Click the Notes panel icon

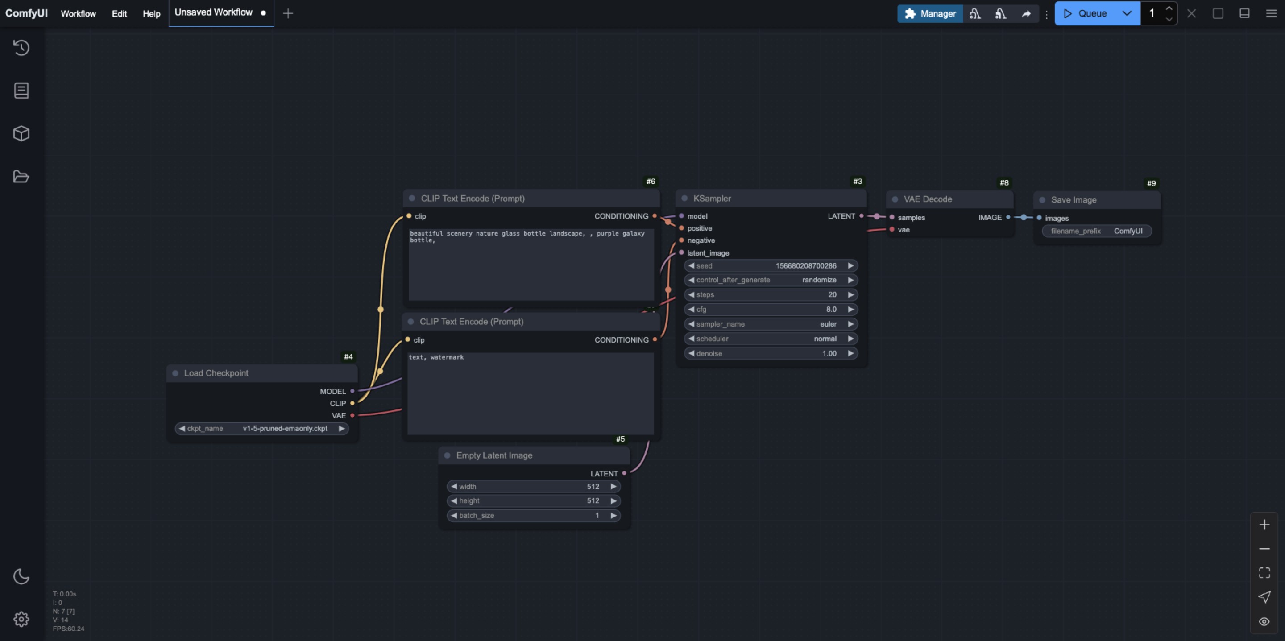click(22, 89)
